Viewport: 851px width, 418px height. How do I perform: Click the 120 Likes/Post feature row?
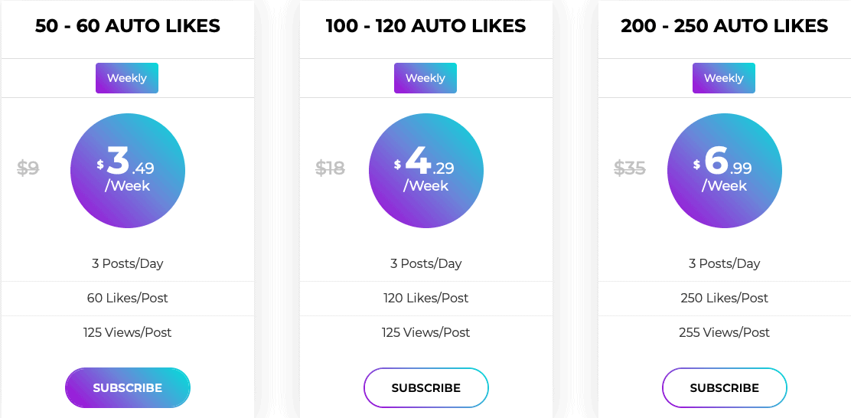tap(426, 298)
